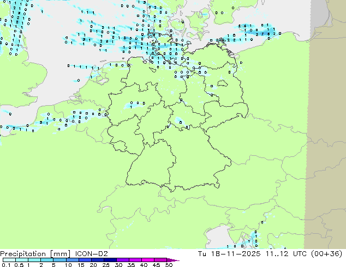
Task: Click the '0.1' legend scale label
Action: click(6, 265)
